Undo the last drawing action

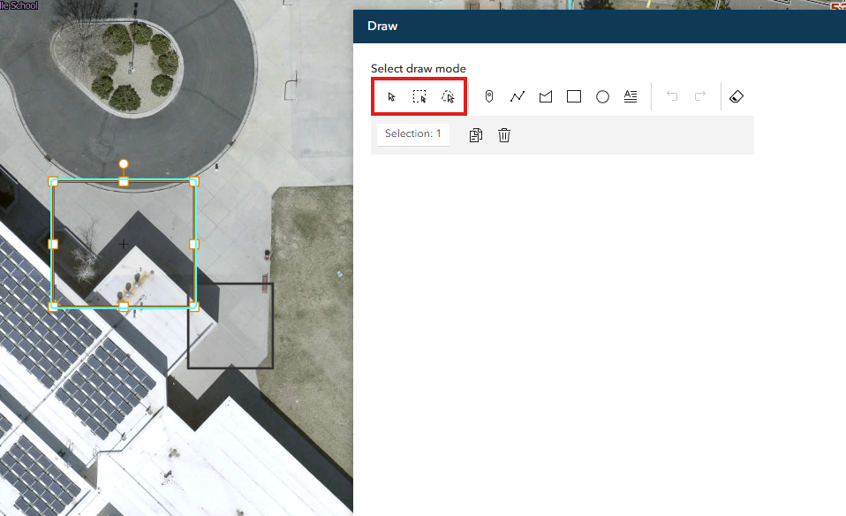click(672, 96)
